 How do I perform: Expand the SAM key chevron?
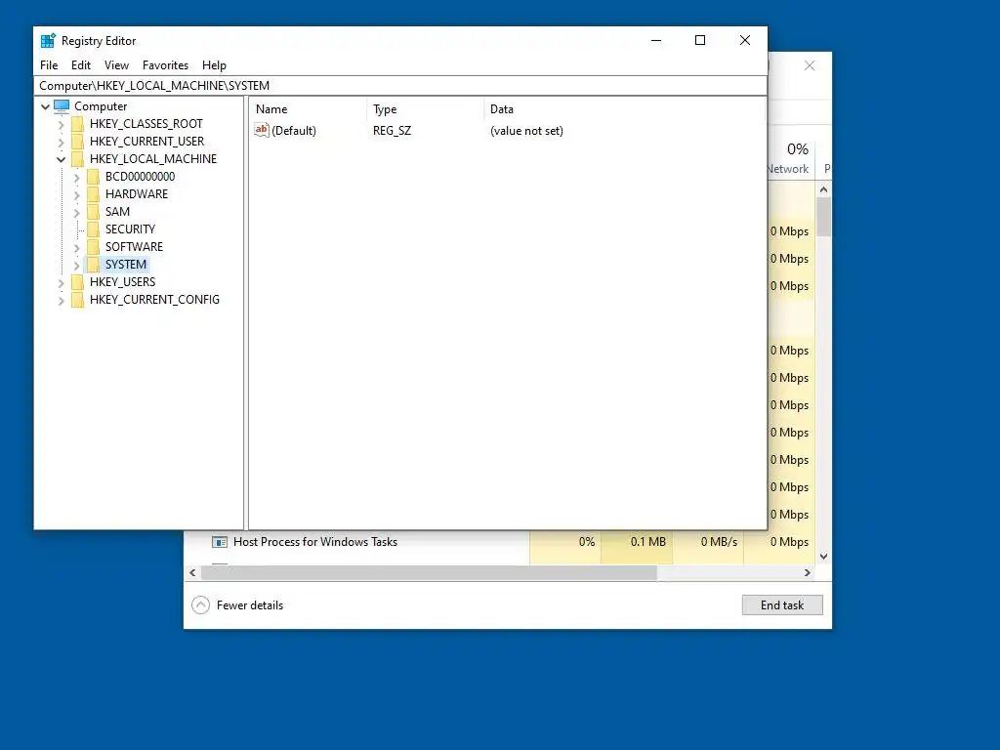76,212
